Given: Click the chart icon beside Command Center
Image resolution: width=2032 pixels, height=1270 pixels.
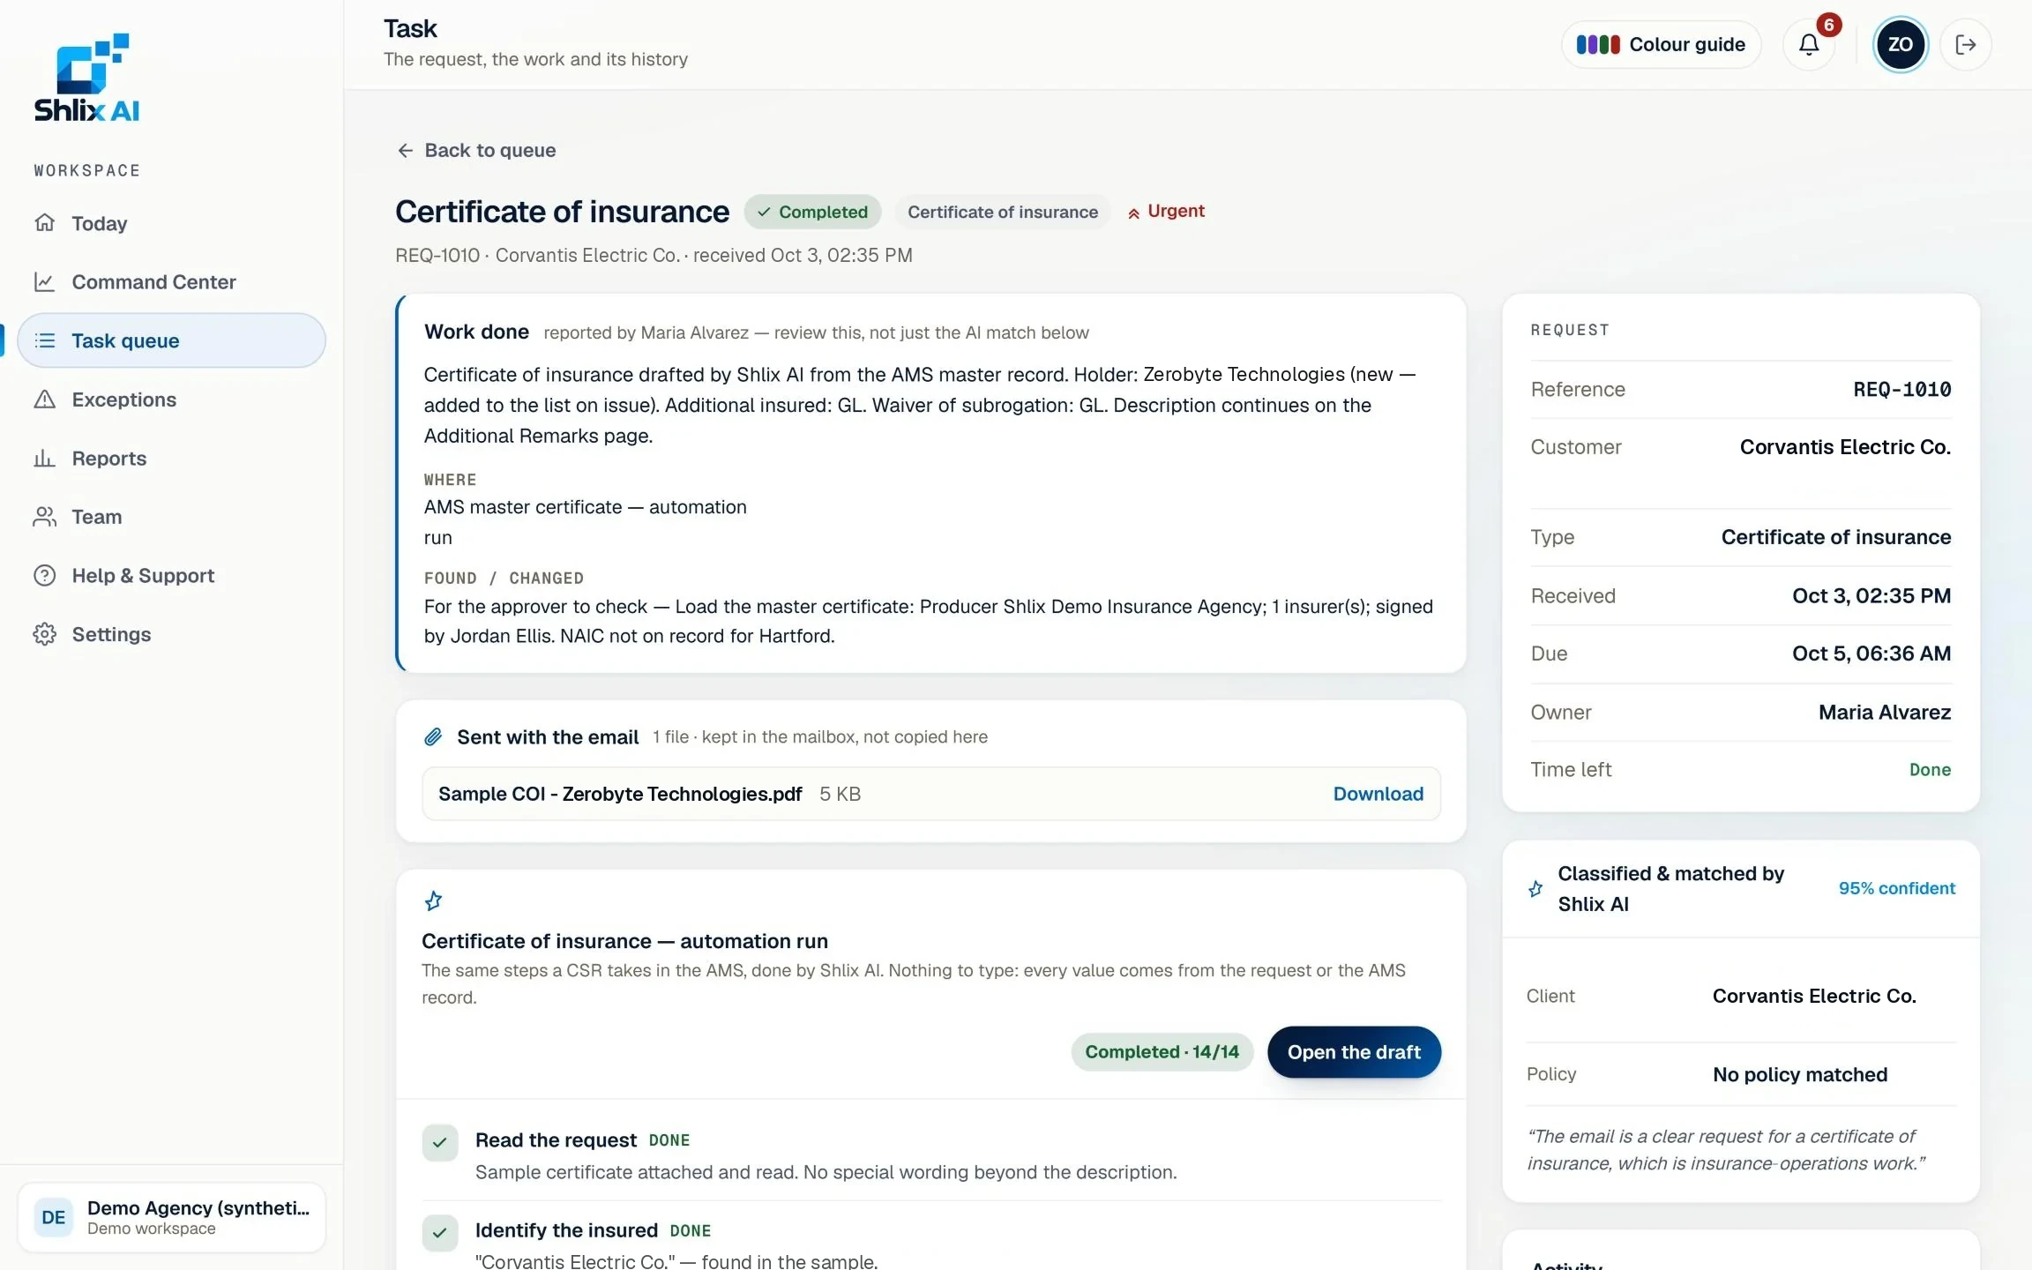Looking at the screenshot, I should (x=44, y=282).
